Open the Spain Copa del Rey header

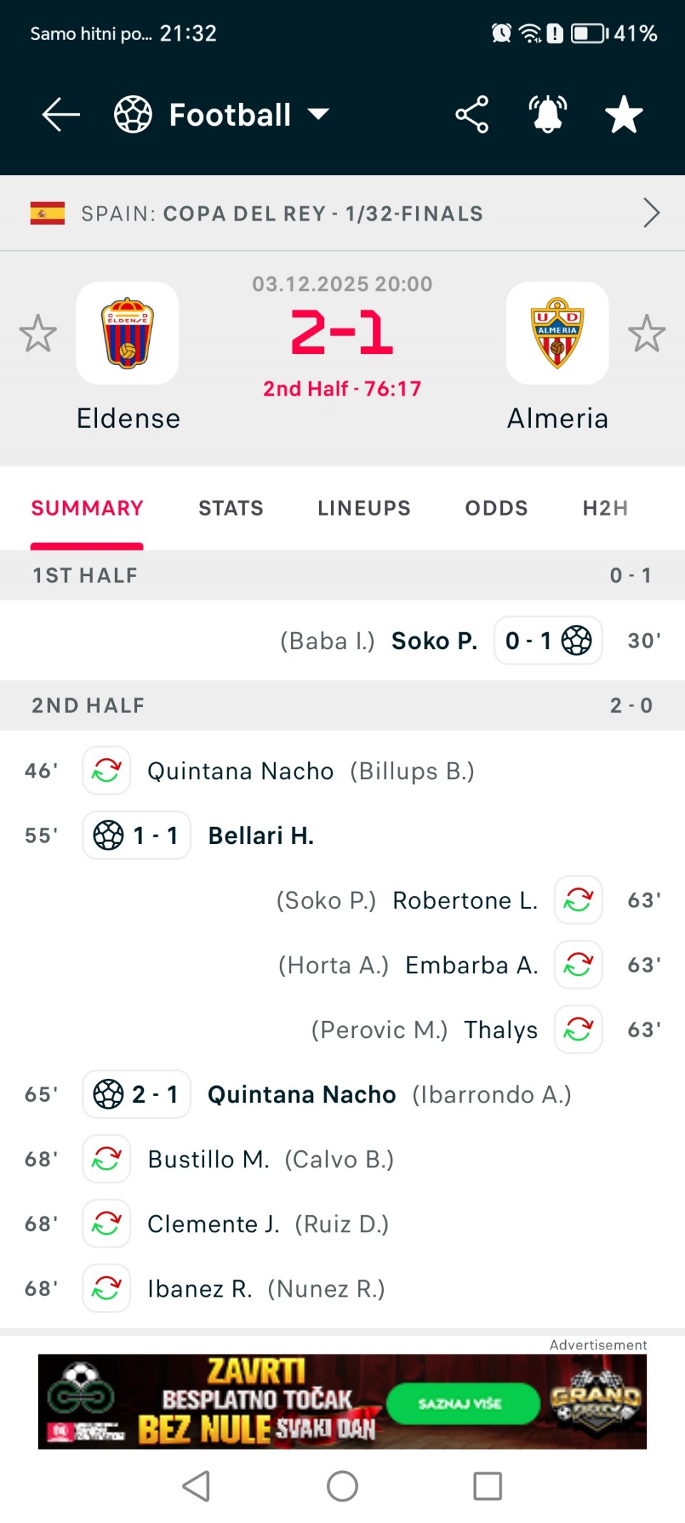pyautogui.click(x=282, y=213)
